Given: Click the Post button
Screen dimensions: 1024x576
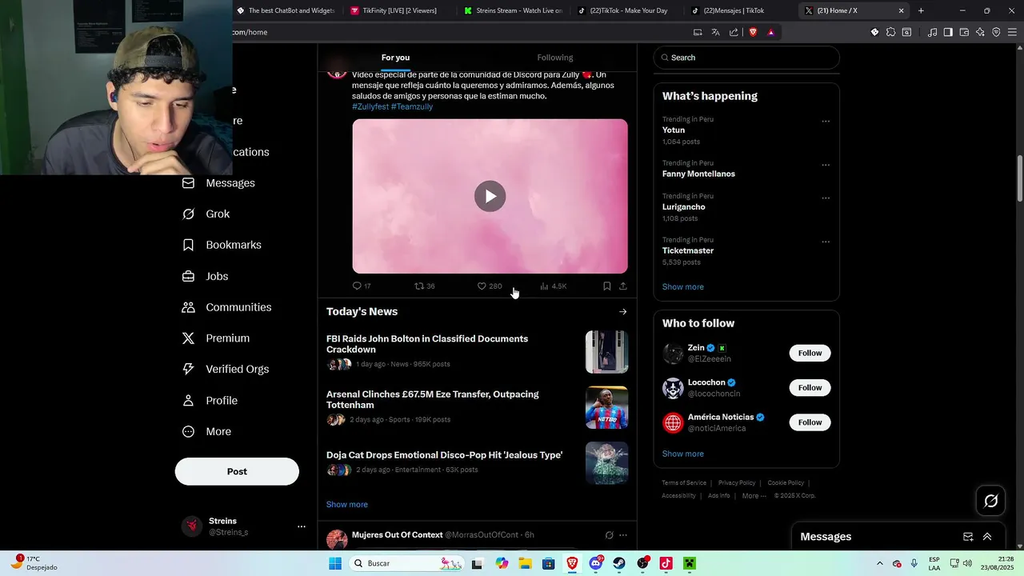Looking at the screenshot, I should 237,471.
